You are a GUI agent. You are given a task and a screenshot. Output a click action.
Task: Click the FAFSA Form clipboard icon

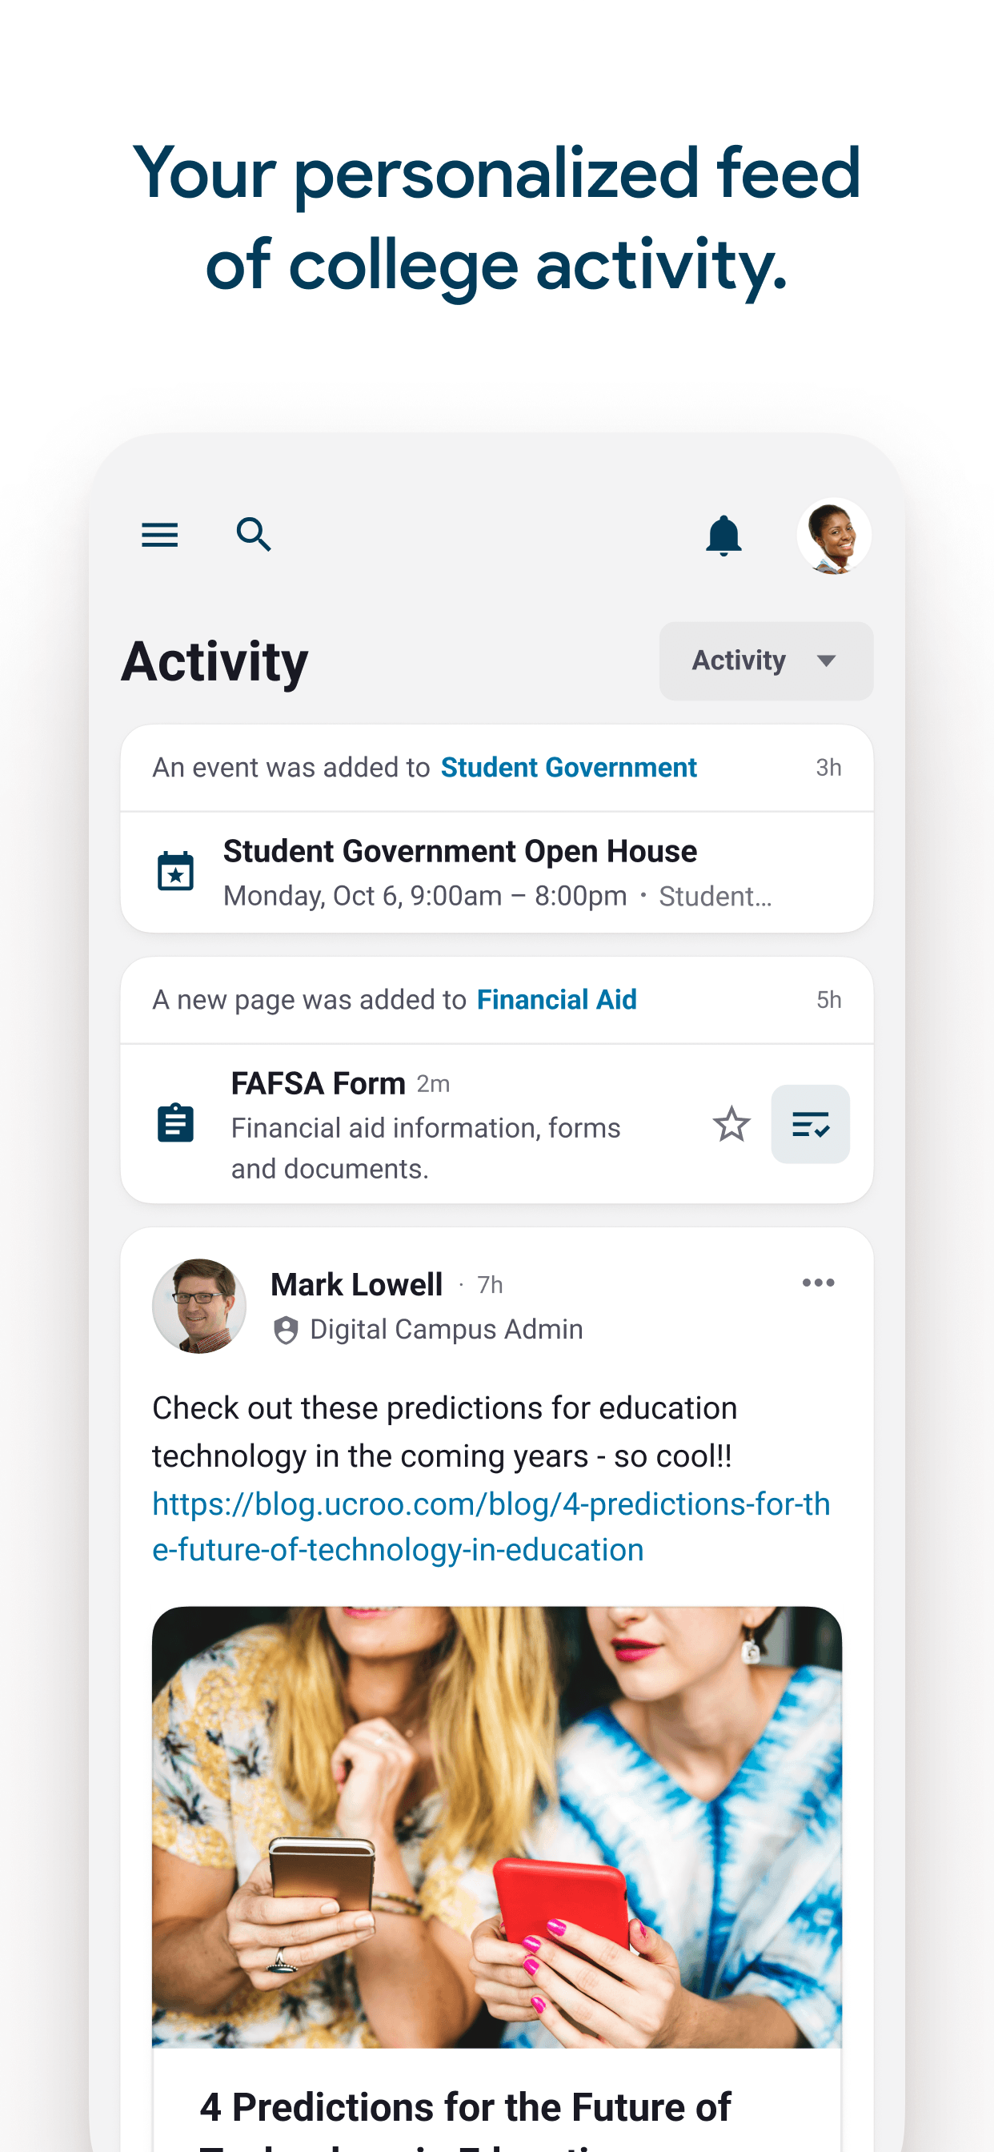[x=175, y=1122]
